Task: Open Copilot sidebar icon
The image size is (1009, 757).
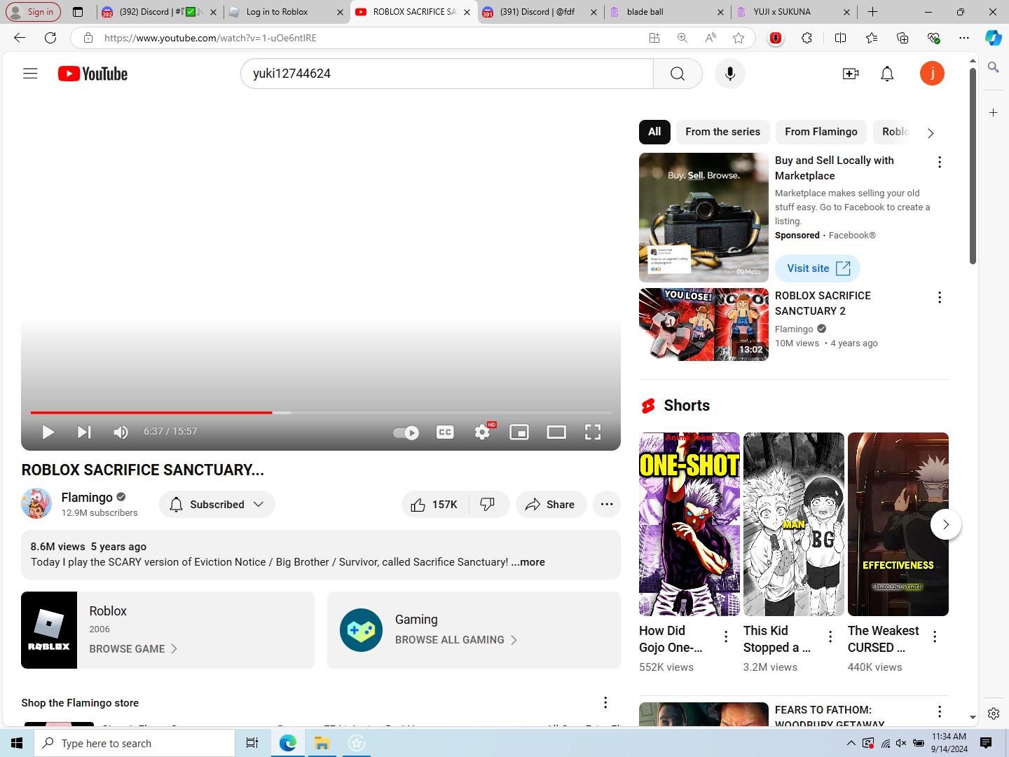Action: click(x=994, y=38)
